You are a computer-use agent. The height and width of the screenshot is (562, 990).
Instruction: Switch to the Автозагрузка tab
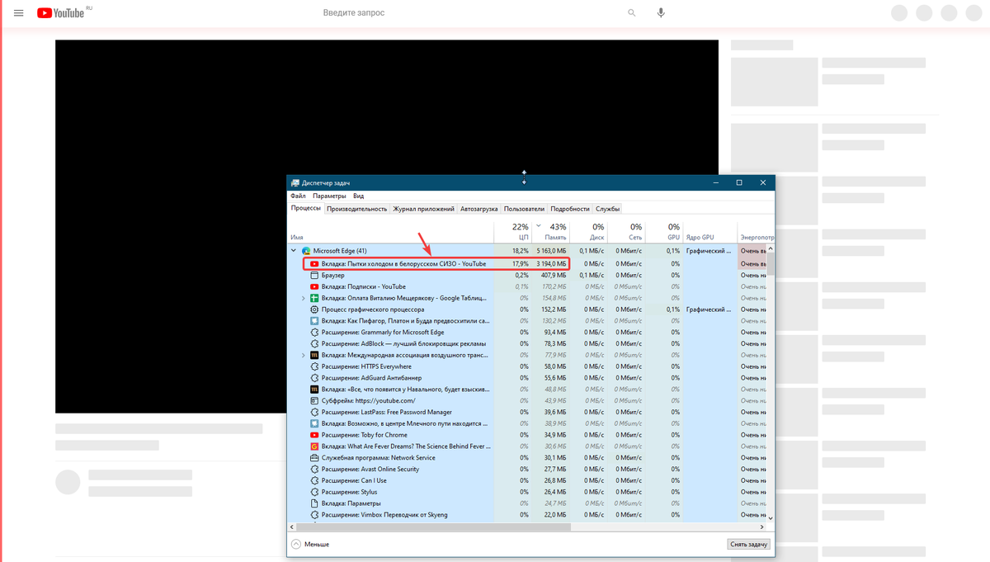point(479,209)
